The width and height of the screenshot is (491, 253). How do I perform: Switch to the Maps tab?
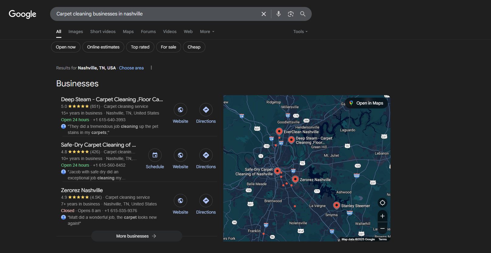pos(128,32)
